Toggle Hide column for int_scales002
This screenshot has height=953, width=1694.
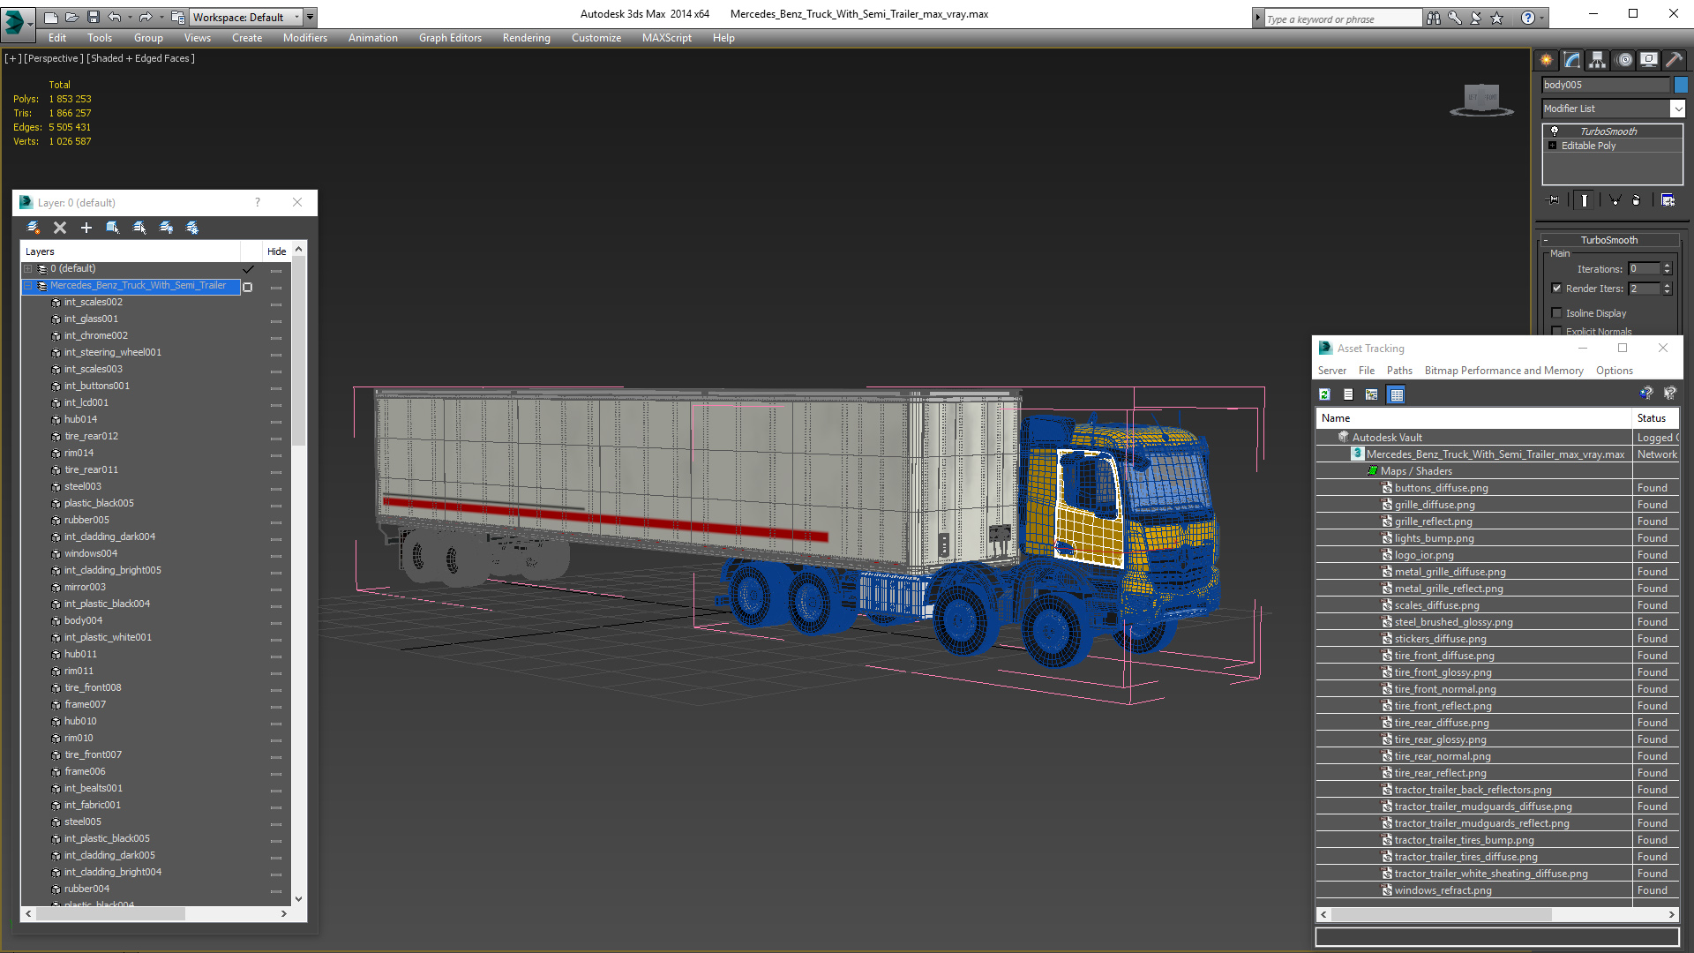point(276,304)
